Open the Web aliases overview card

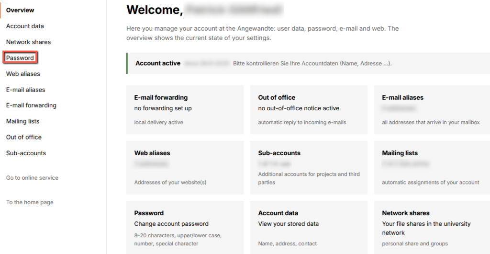(x=185, y=168)
